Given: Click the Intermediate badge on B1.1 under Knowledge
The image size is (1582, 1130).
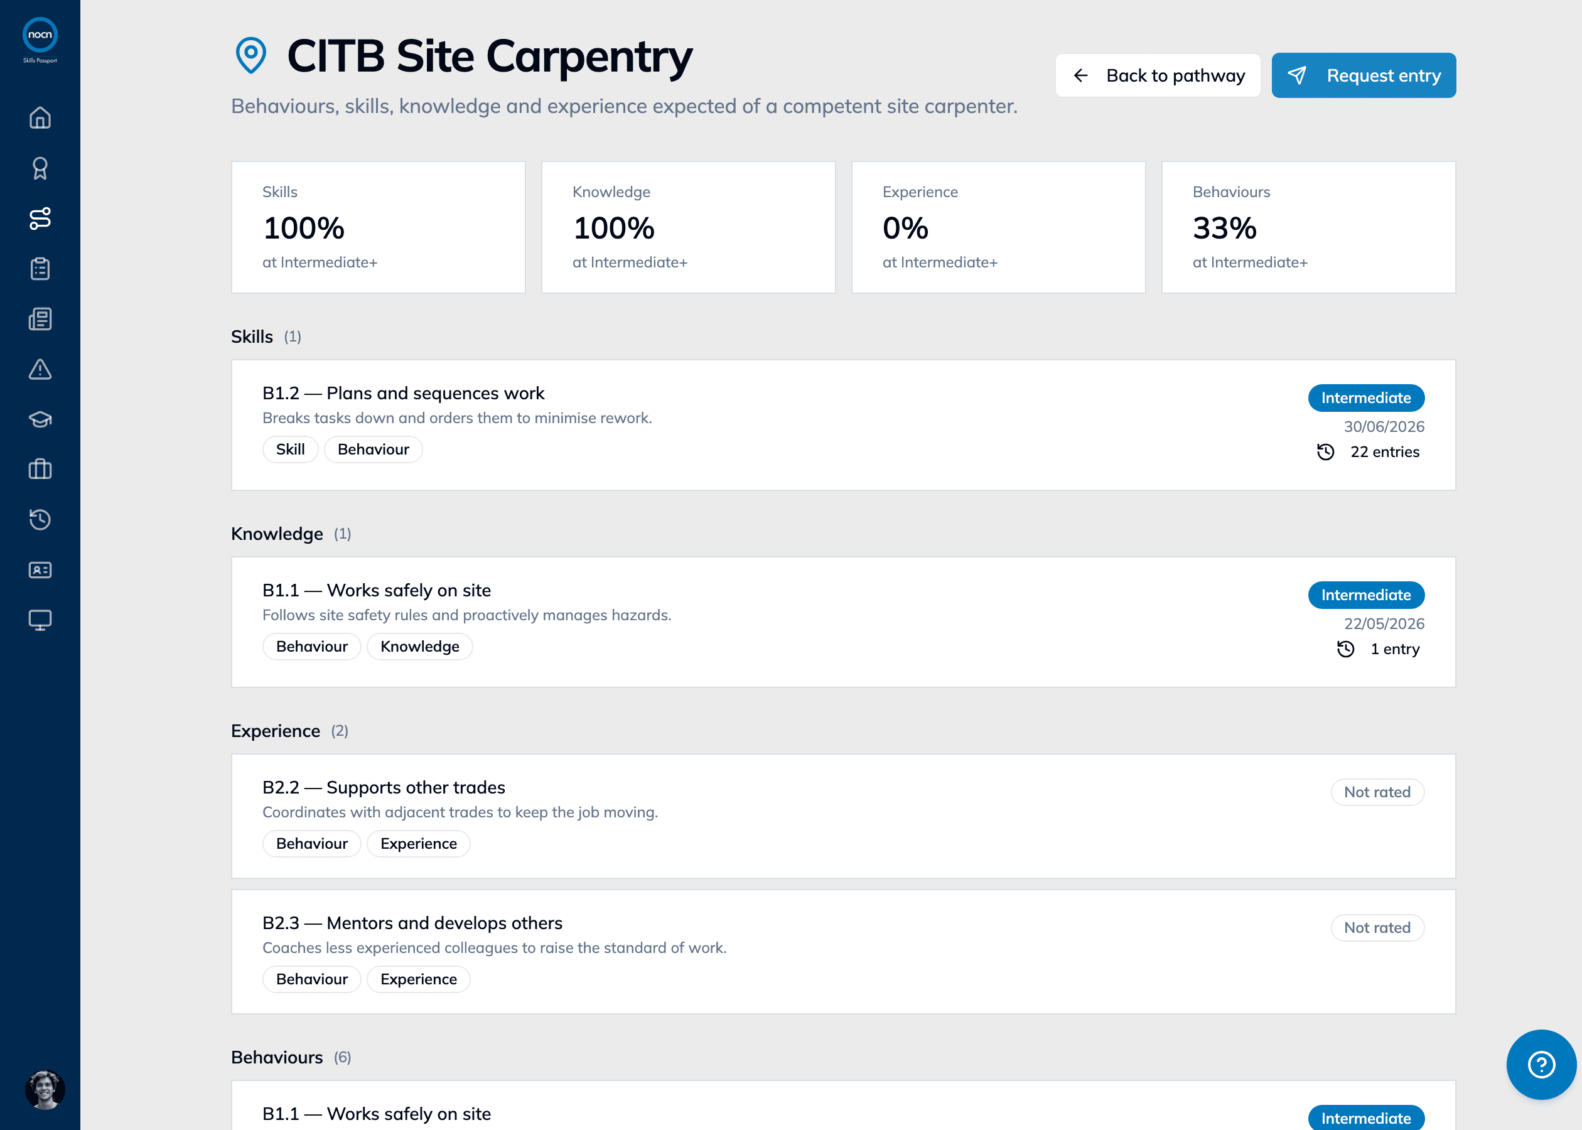Looking at the screenshot, I should (1365, 595).
